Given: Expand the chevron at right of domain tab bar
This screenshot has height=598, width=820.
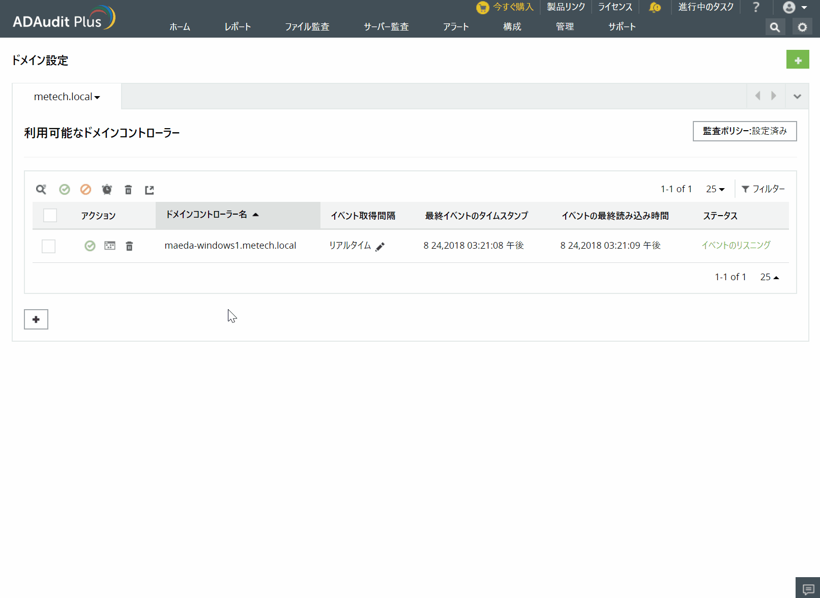Looking at the screenshot, I should [x=797, y=96].
